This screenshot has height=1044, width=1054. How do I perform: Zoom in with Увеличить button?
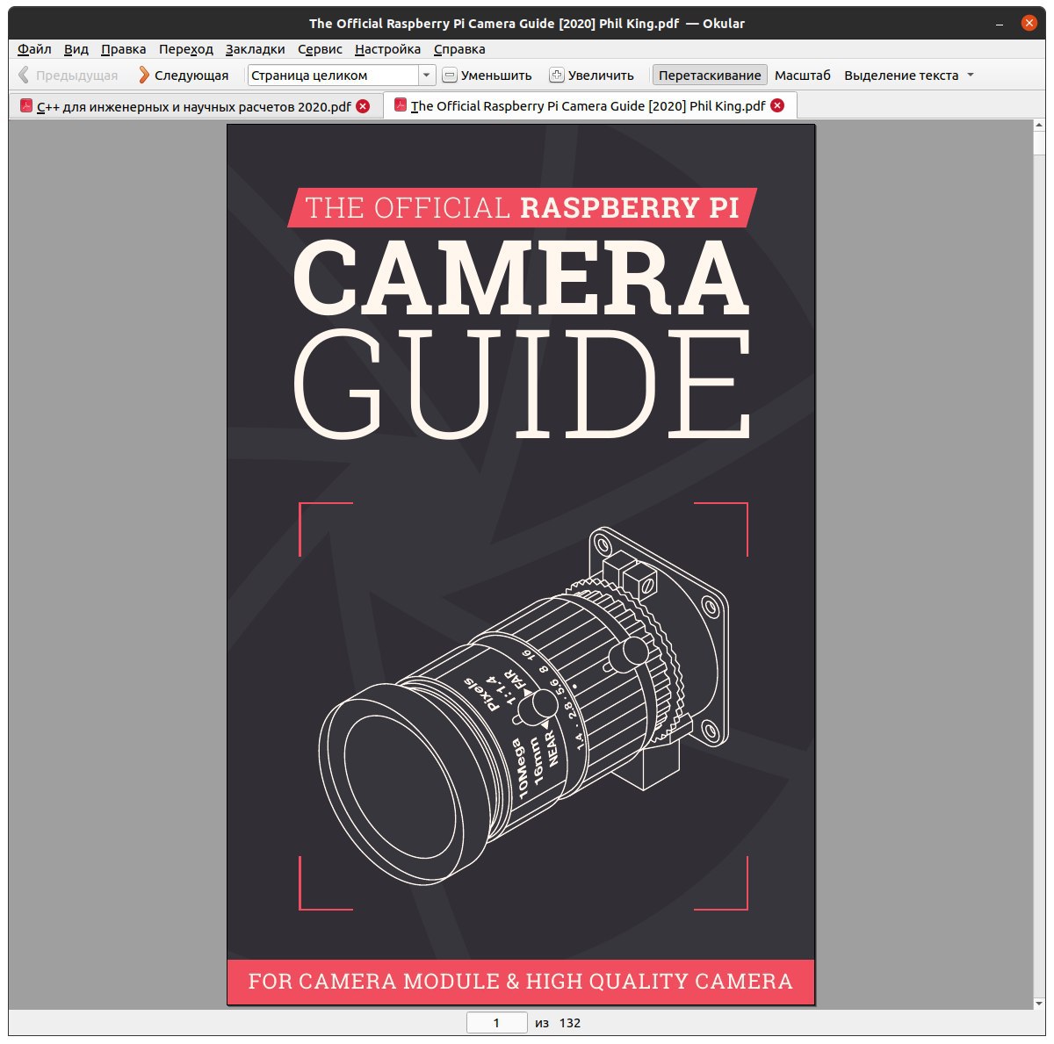click(592, 76)
